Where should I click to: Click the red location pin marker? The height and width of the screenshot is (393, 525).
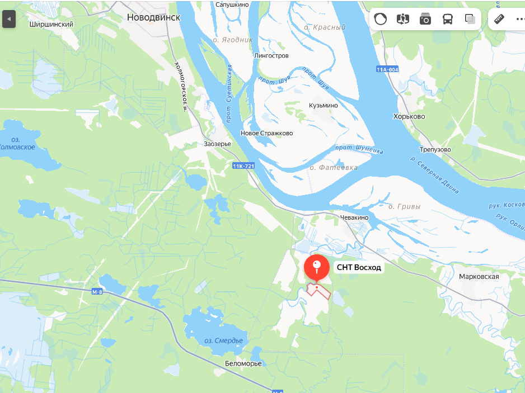(x=316, y=268)
